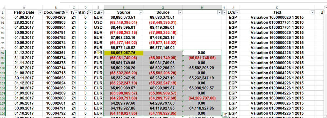Open the column F Source filter dropdown
Viewport: 327px width, 118px height.
(141, 12)
